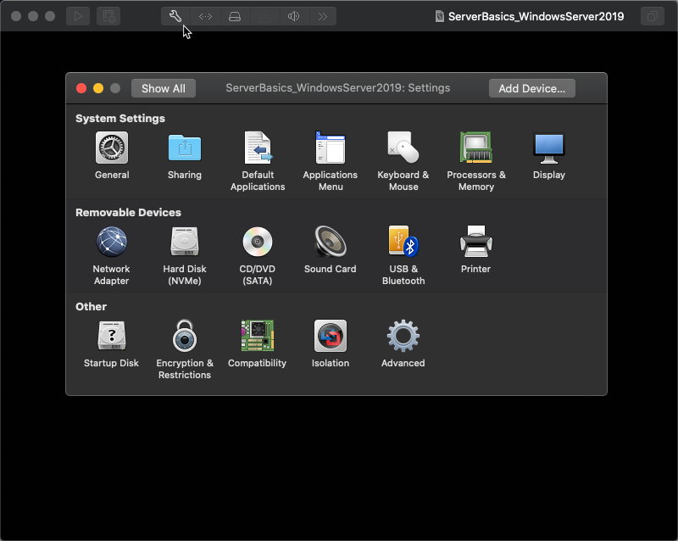
Task: Open the General settings icon
Action: tap(112, 148)
